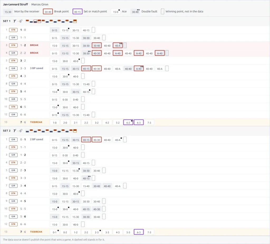This screenshot has width=270, height=244.
Task: Click the STR server badge in Set 2 game 12
Action: pos(13,224)
